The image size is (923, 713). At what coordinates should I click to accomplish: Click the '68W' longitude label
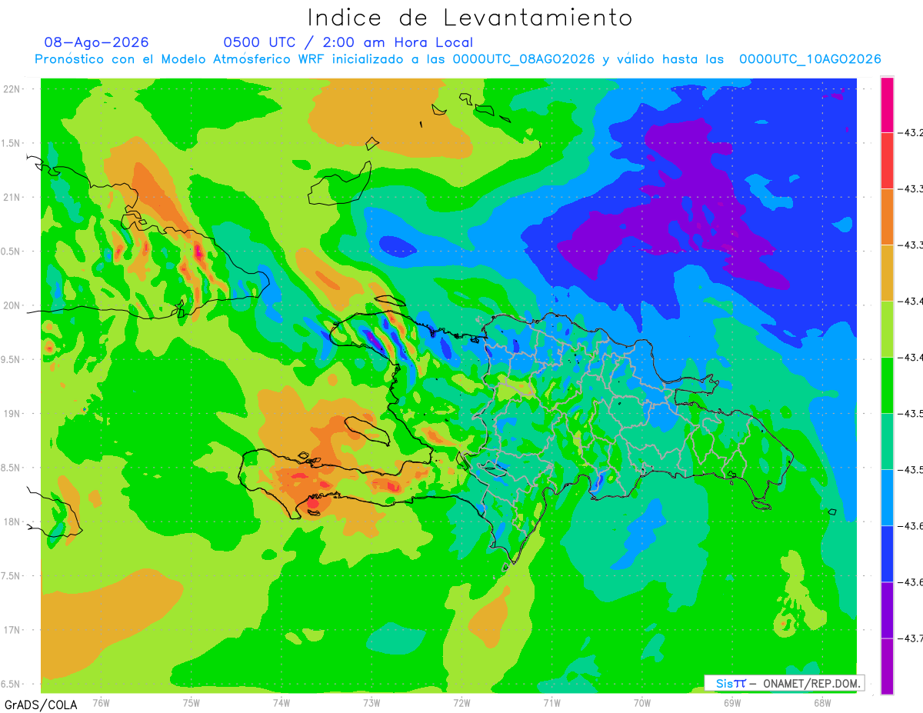pyautogui.click(x=822, y=703)
